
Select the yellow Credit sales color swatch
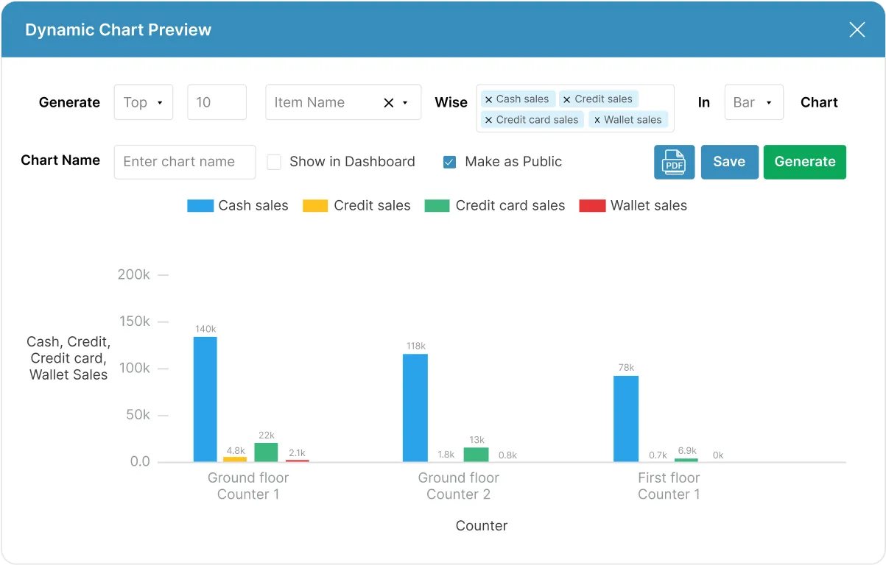click(315, 205)
